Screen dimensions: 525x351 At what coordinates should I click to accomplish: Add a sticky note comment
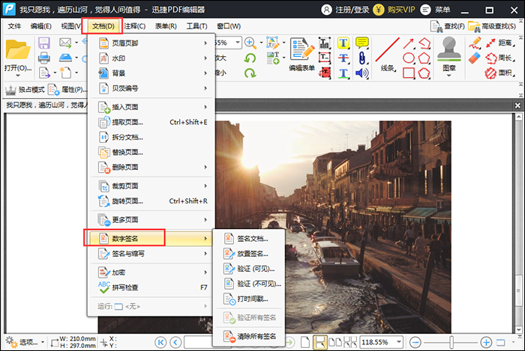pyautogui.click(x=362, y=43)
